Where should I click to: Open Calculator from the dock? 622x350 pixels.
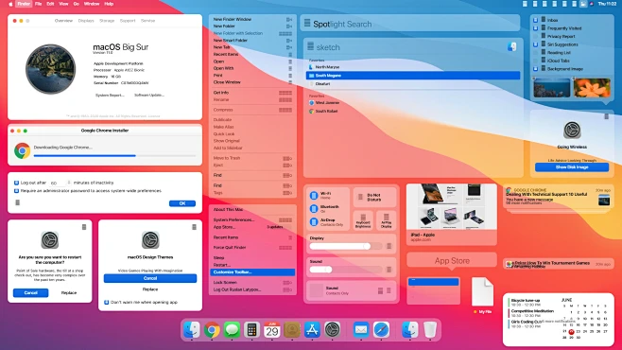251,330
